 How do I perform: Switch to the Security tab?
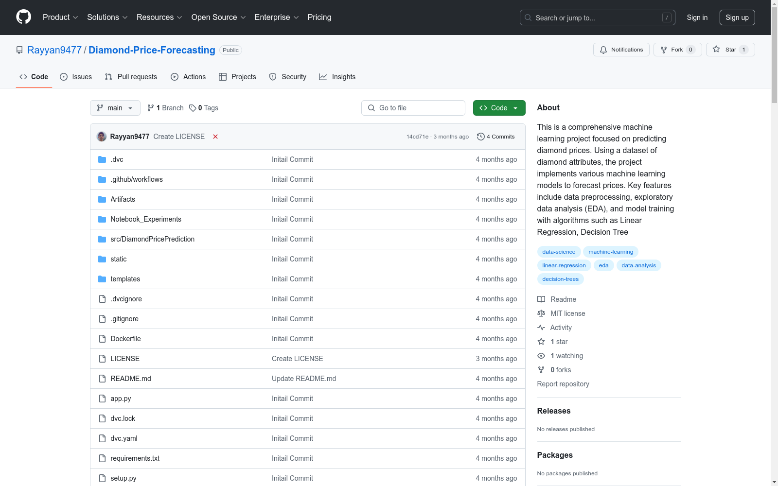tap(288, 77)
